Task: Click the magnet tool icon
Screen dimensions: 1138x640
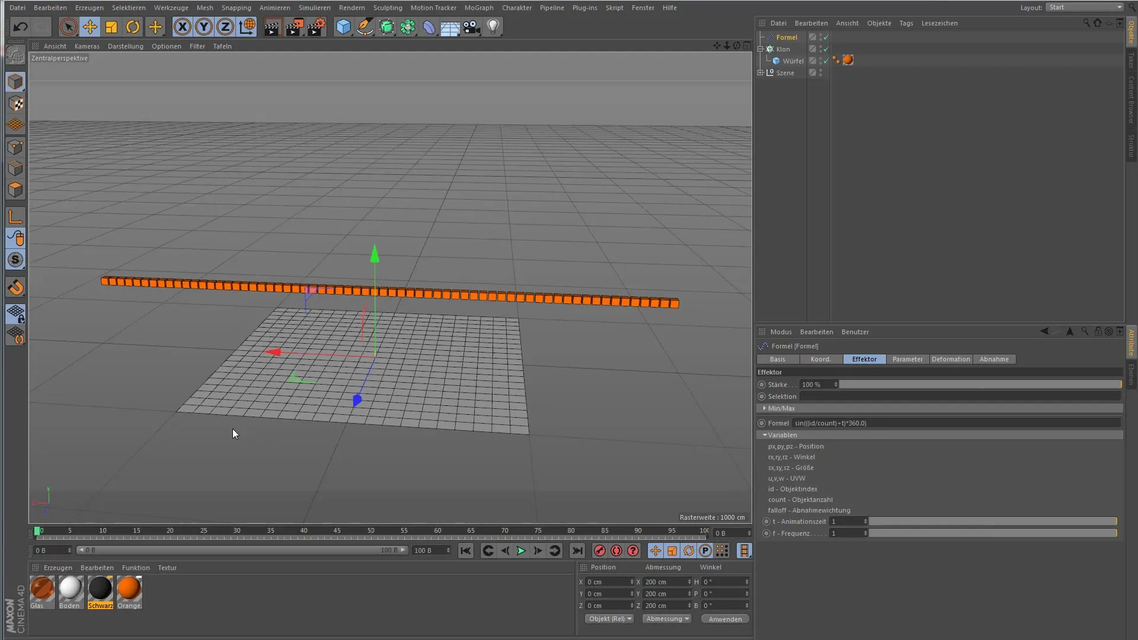Action: 15,287
